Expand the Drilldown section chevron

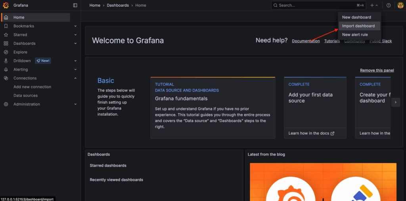(75, 61)
